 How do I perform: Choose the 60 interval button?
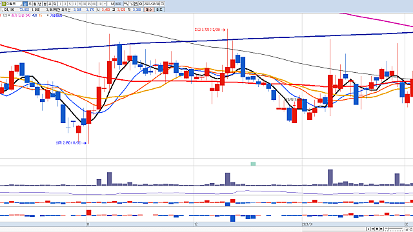pos(94,4)
